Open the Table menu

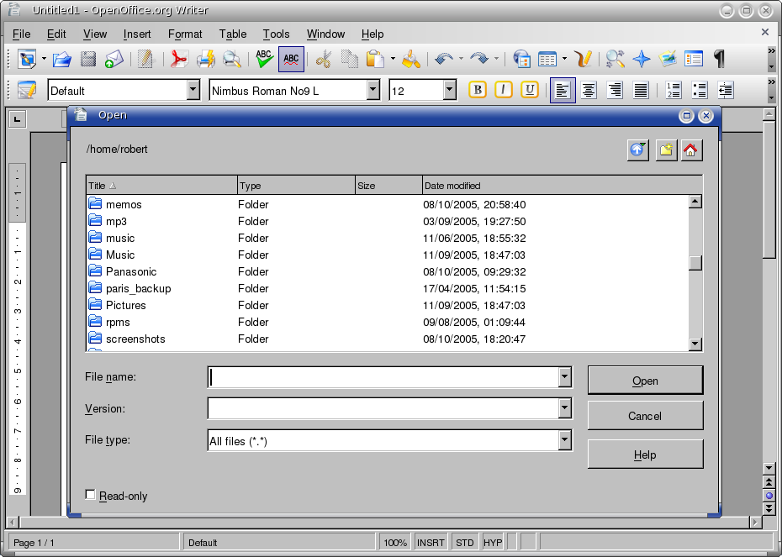pos(233,34)
